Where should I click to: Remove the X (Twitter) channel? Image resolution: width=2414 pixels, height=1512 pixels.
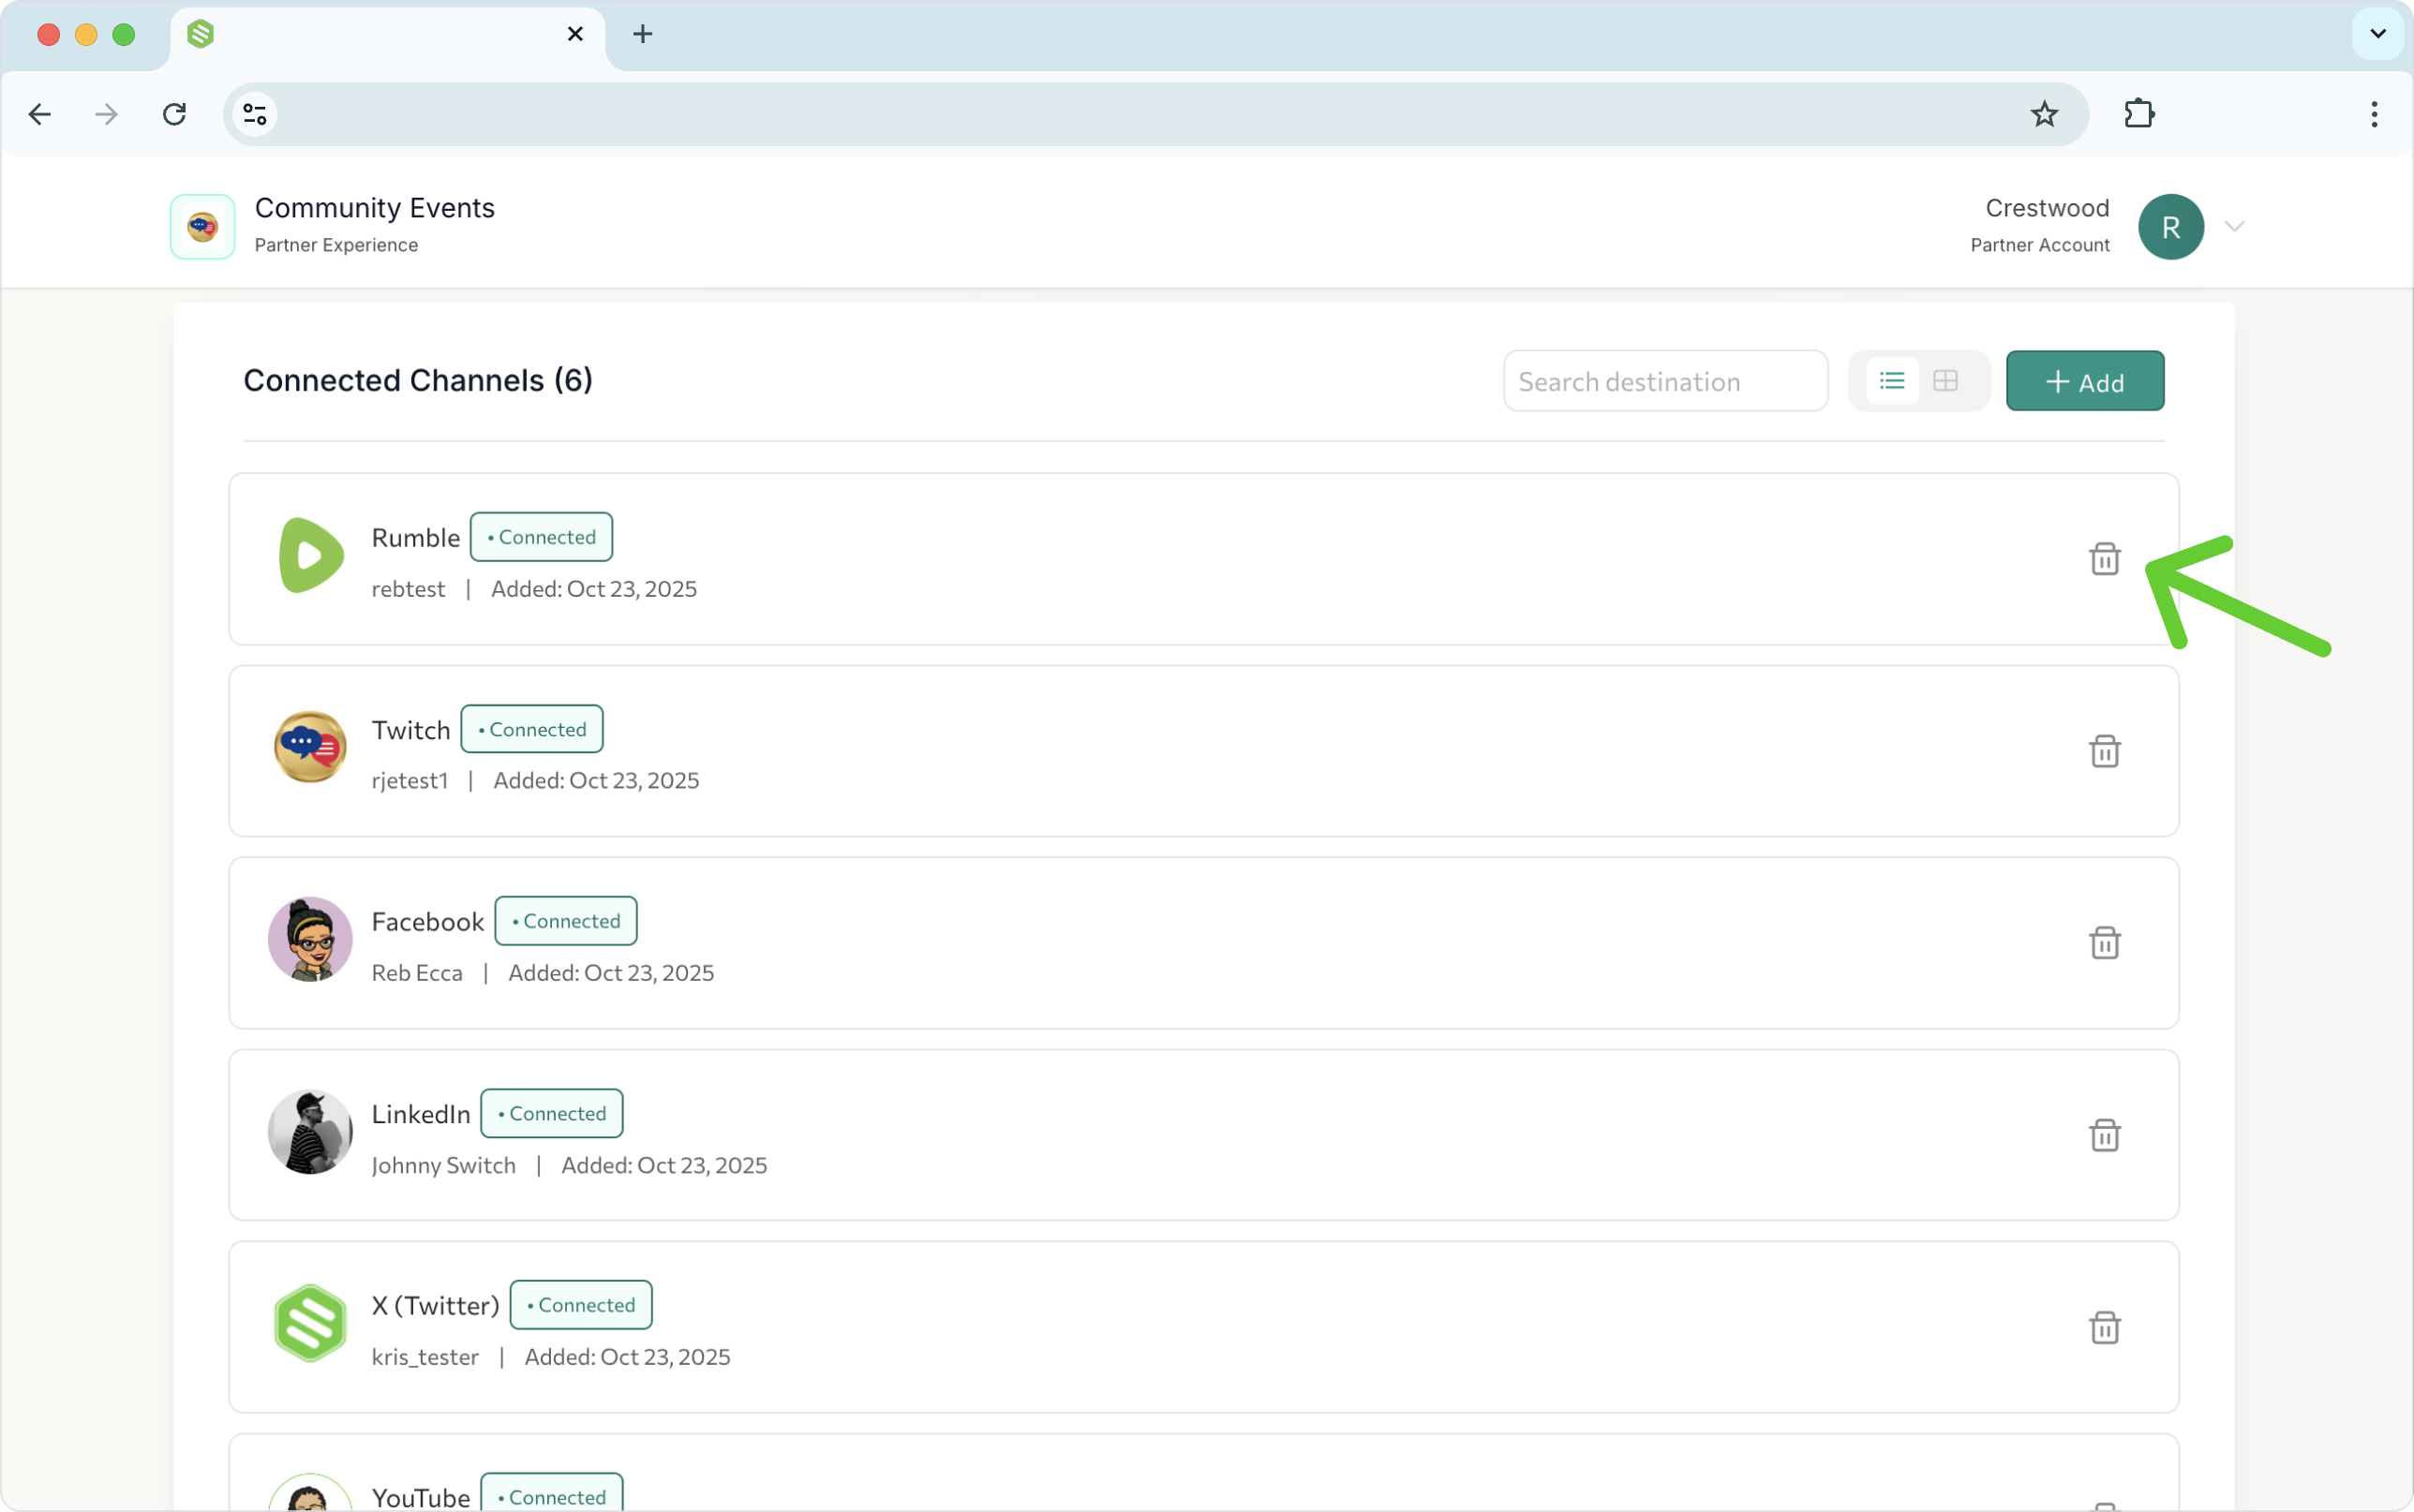(2104, 1327)
